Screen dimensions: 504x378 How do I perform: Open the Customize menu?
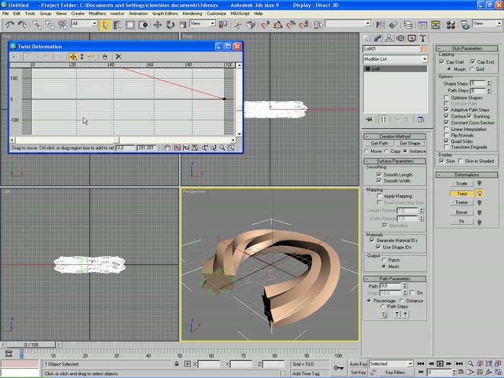[216, 14]
